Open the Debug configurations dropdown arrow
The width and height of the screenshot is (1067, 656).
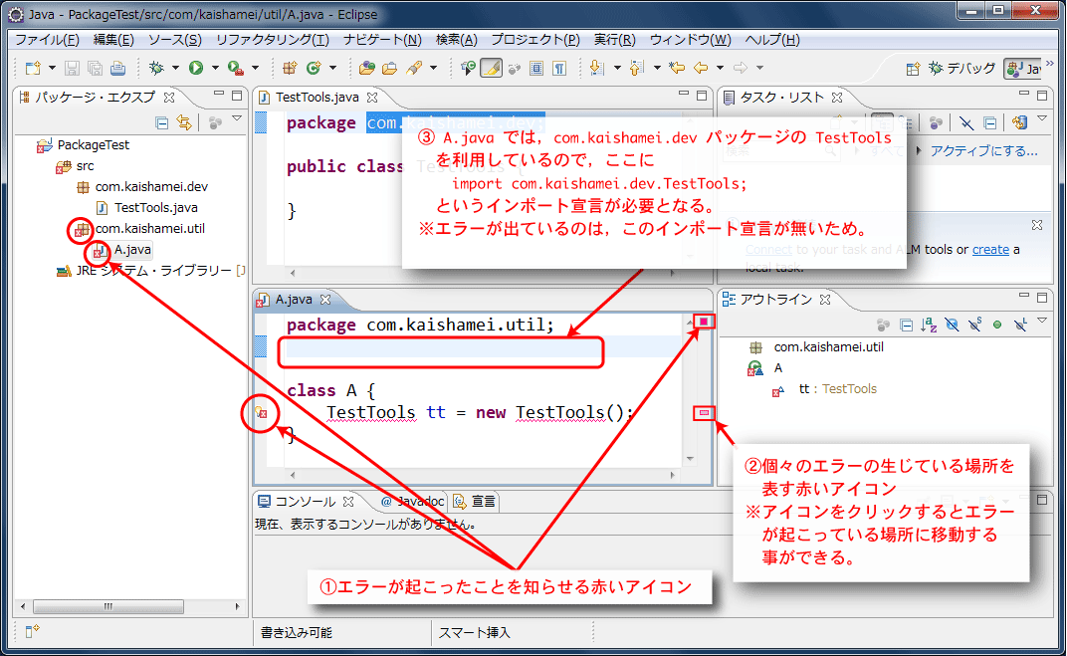pos(175,68)
